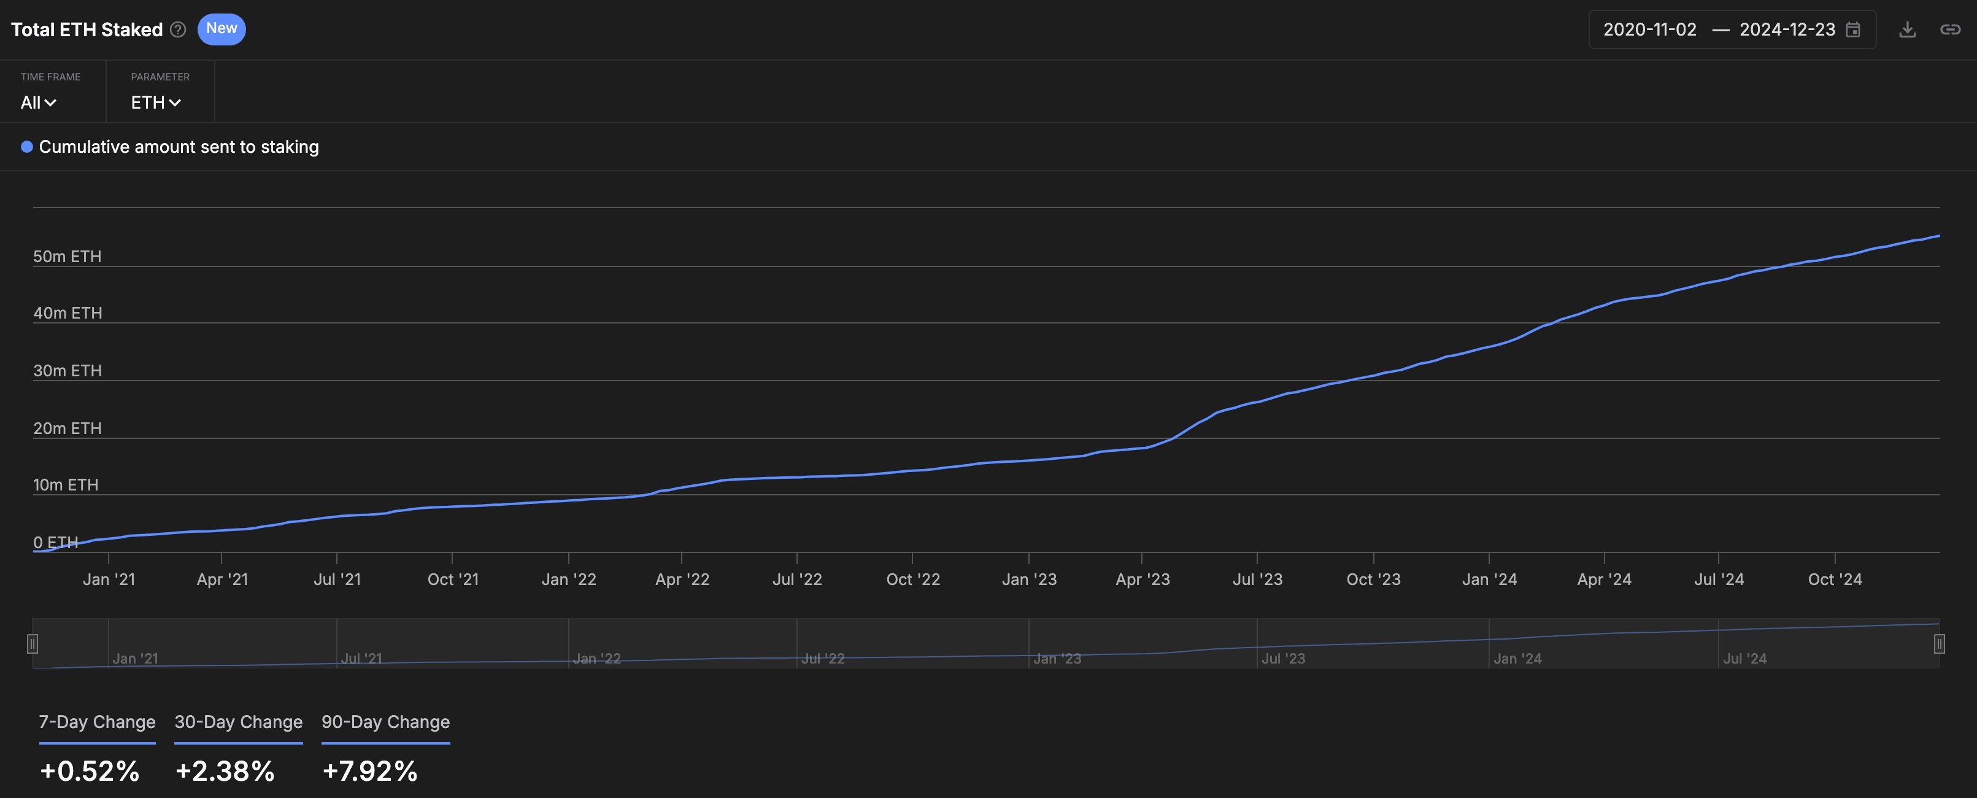Click the help question mark icon
The height and width of the screenshot is (798, 1977).
tap(178, 30)
